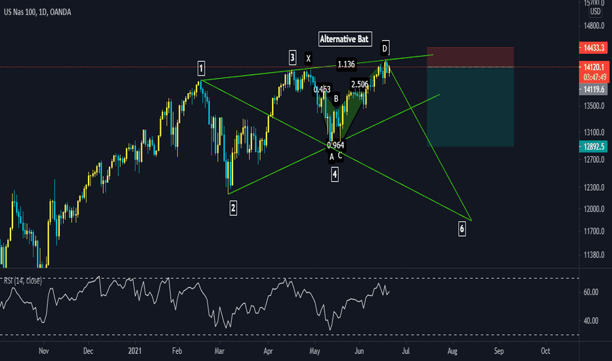Click the 0.463 ratio label

[x=322, y=89]
